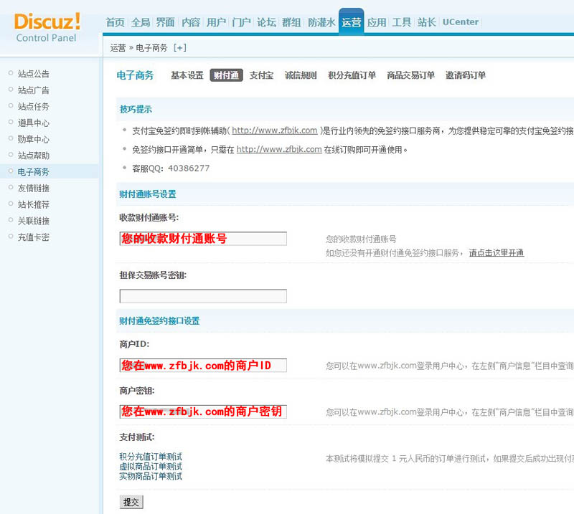The height and width of the screenshot is (514, 574).
Task: Open the 站长 top menu
Action: (x=427, y=22)
